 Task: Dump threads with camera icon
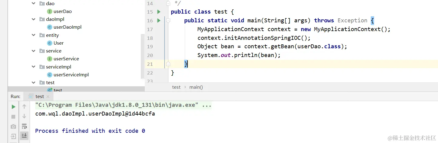[13, 126]
